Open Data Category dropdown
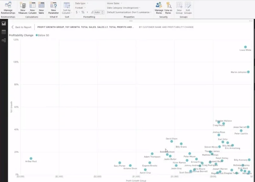Viewport: 255px width, 182px height. (123, 8)
